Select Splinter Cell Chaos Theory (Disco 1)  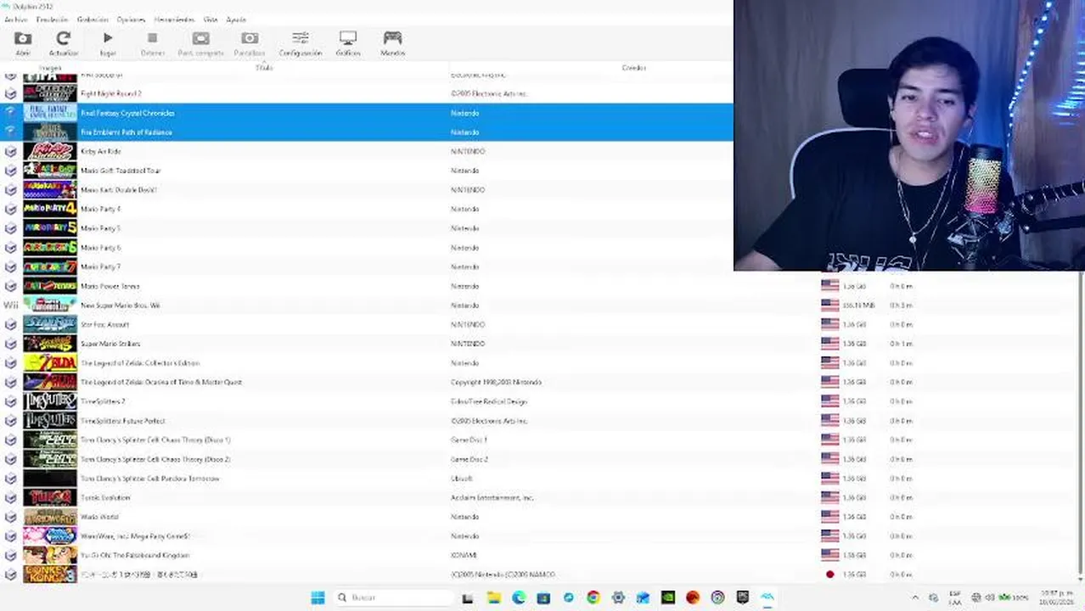pos(155,440)
